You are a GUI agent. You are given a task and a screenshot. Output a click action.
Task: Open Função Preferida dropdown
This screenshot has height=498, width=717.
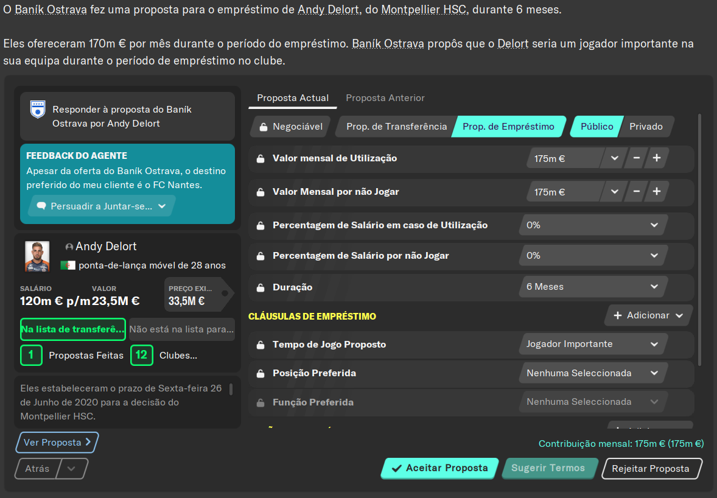[593, 402]
